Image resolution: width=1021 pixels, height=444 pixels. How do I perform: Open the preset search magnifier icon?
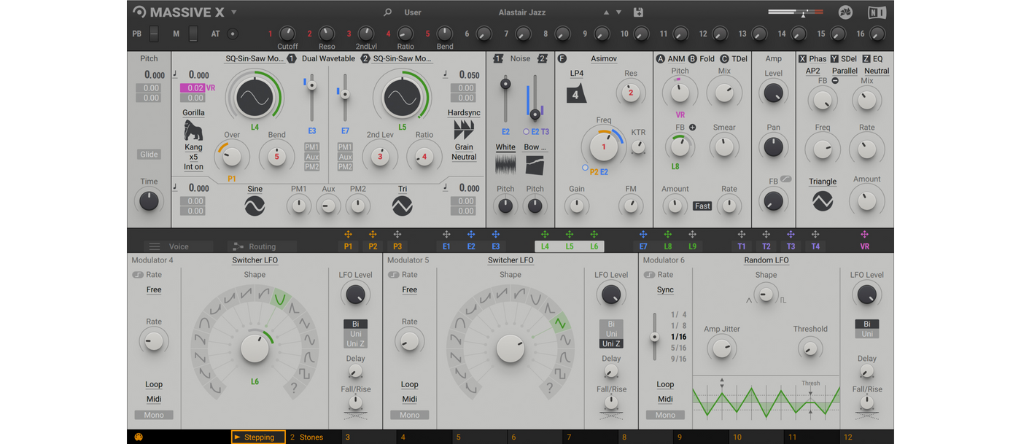(388, 12)
